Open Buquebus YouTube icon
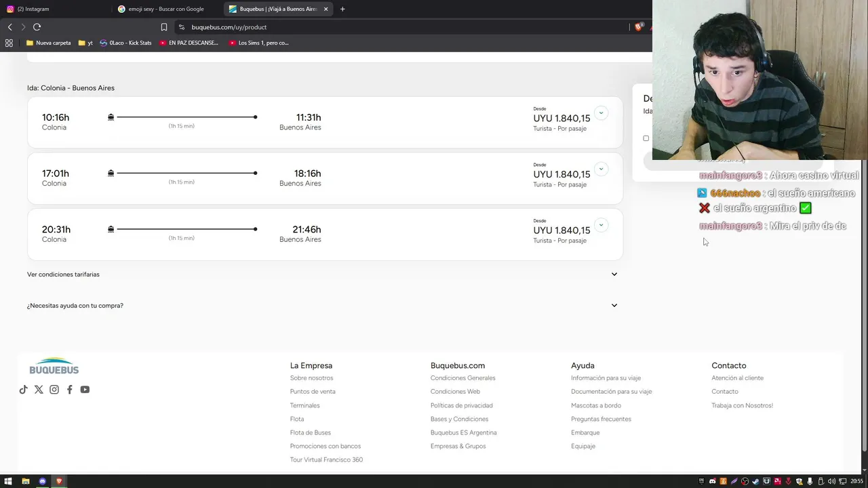This screenshot has width=868, height=488. 85,390
